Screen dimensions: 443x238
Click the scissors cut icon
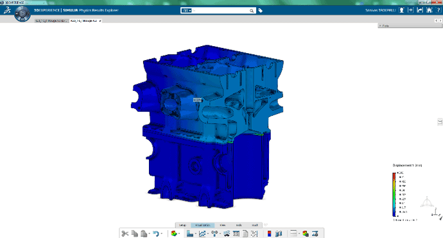click(x=125, y=234)
